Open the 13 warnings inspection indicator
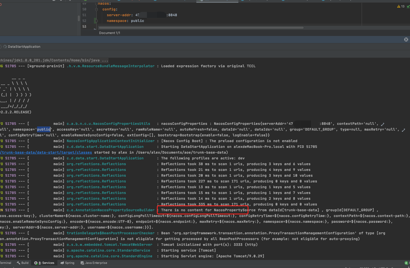410x268 pixels. (401, 6)
